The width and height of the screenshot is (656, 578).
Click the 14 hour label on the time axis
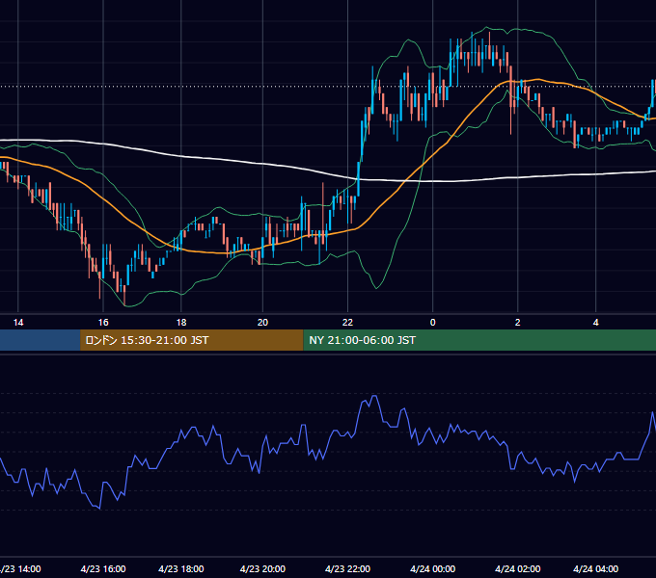tap(18, 323)
